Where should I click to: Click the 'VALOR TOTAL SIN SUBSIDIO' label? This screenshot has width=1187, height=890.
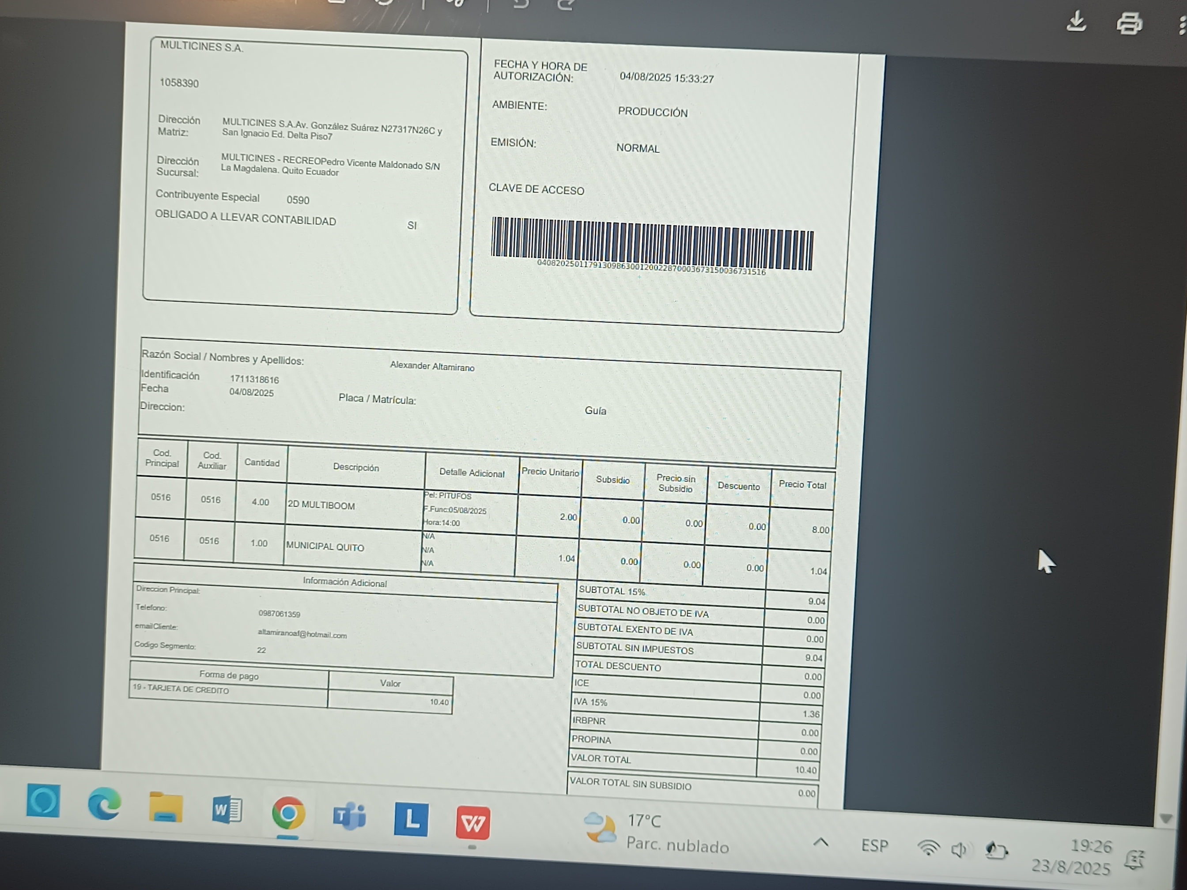click(x=630, y=784)
